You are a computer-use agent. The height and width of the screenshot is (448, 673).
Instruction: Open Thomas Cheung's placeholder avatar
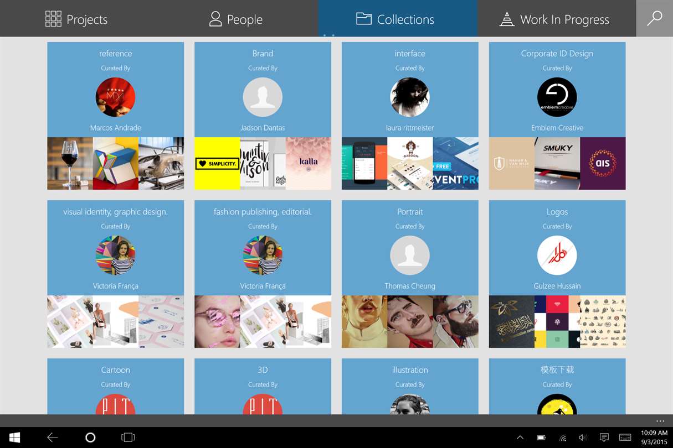tap(410, 255)
